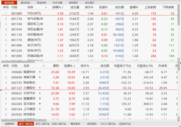The height and width of the screenshot is (127, 181).
Task: Click the sector table horizontal scrollbar thumb
Action: click(19, 62)
